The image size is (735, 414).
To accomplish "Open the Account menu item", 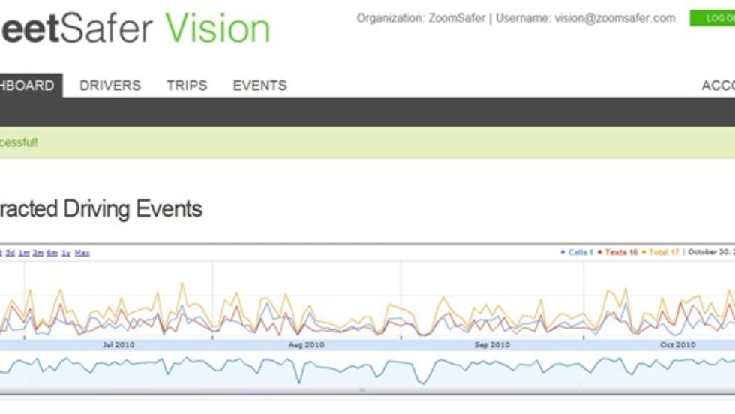I will click(x=717, y=85).
